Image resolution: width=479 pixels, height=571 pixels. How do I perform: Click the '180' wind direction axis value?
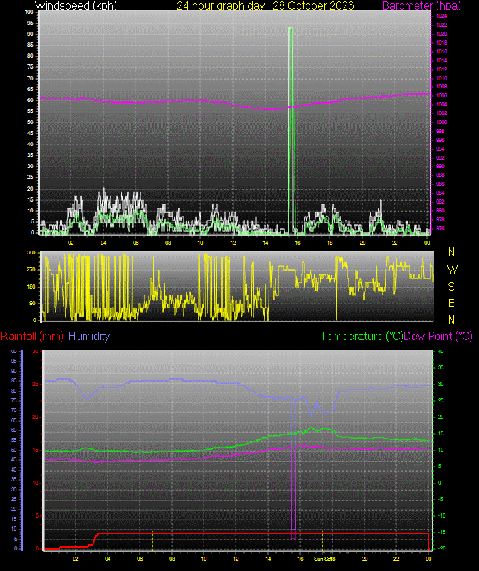pos(32,287)
